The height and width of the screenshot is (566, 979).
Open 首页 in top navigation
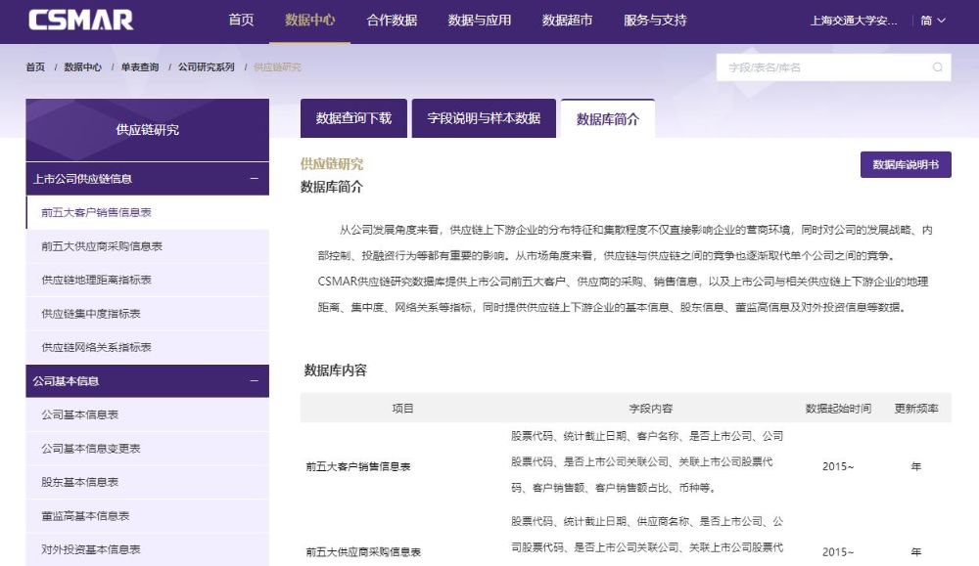tap(241, 20)
